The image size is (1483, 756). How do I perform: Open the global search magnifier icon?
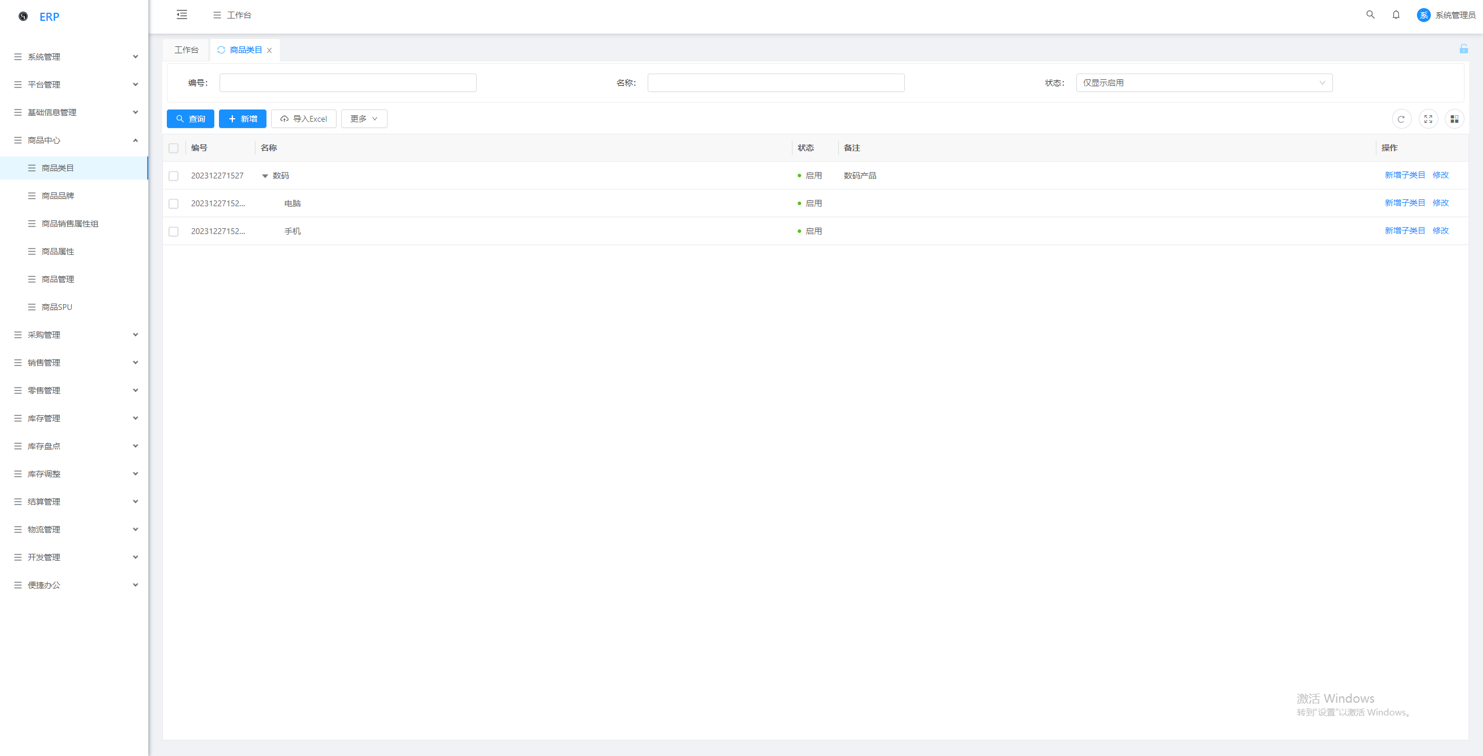pos(1370,15)
